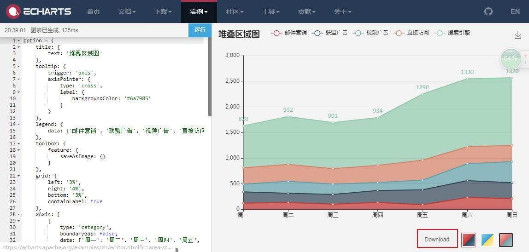Viewport: 529px width, 252px height.
Task: Click the Download button
Action: click(437, 239)
